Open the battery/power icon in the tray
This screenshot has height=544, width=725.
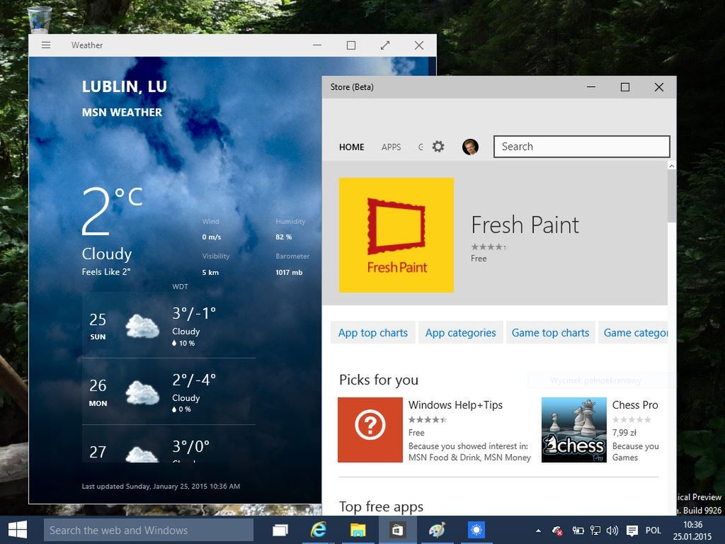coord(578,531)
